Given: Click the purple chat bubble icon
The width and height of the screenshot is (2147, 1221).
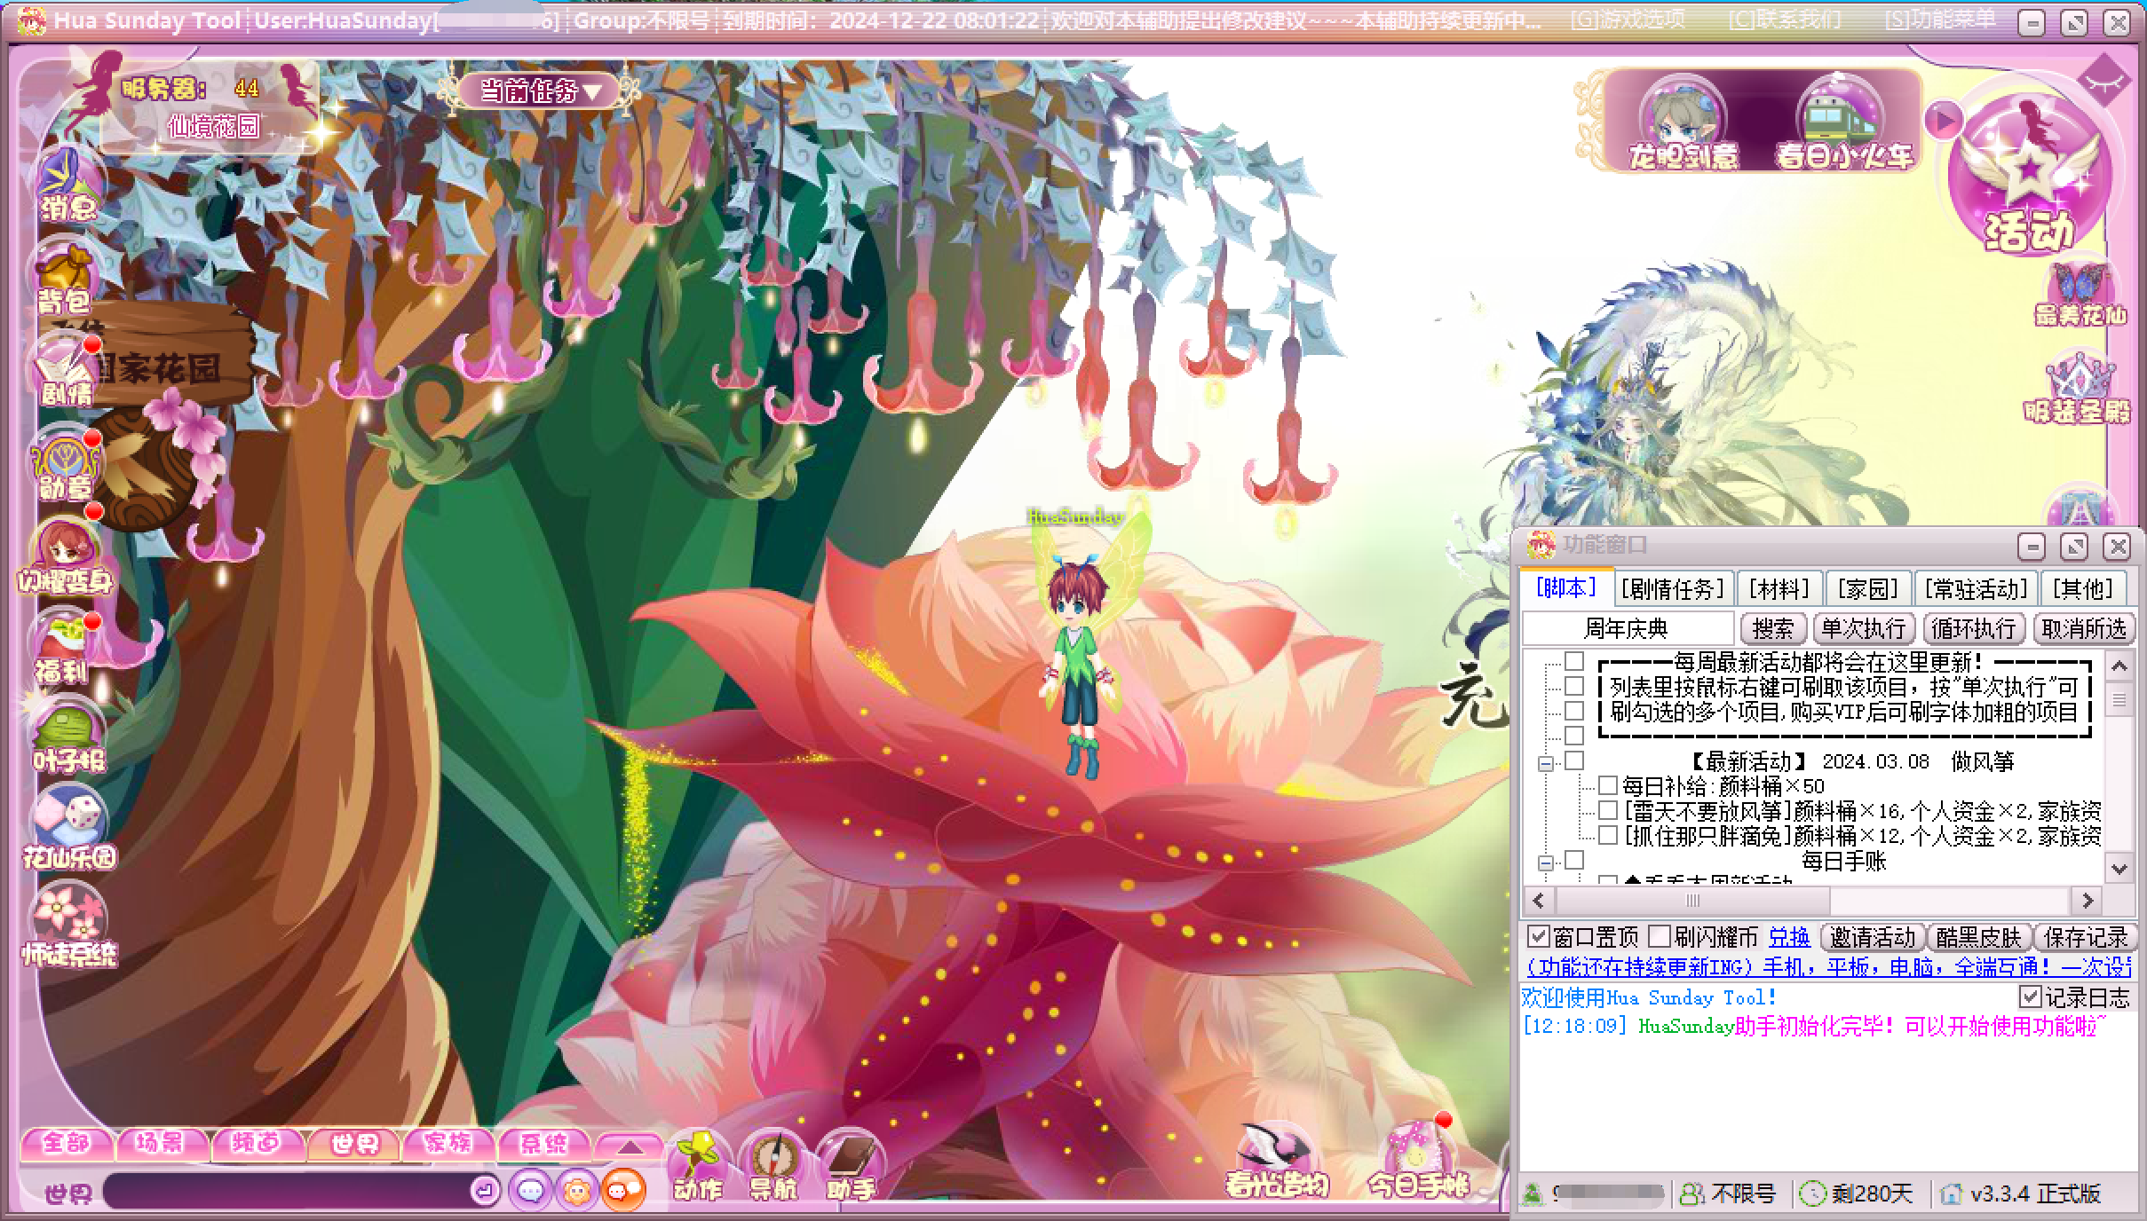Looking at the screenshot, I should [x=530, y=1190].
